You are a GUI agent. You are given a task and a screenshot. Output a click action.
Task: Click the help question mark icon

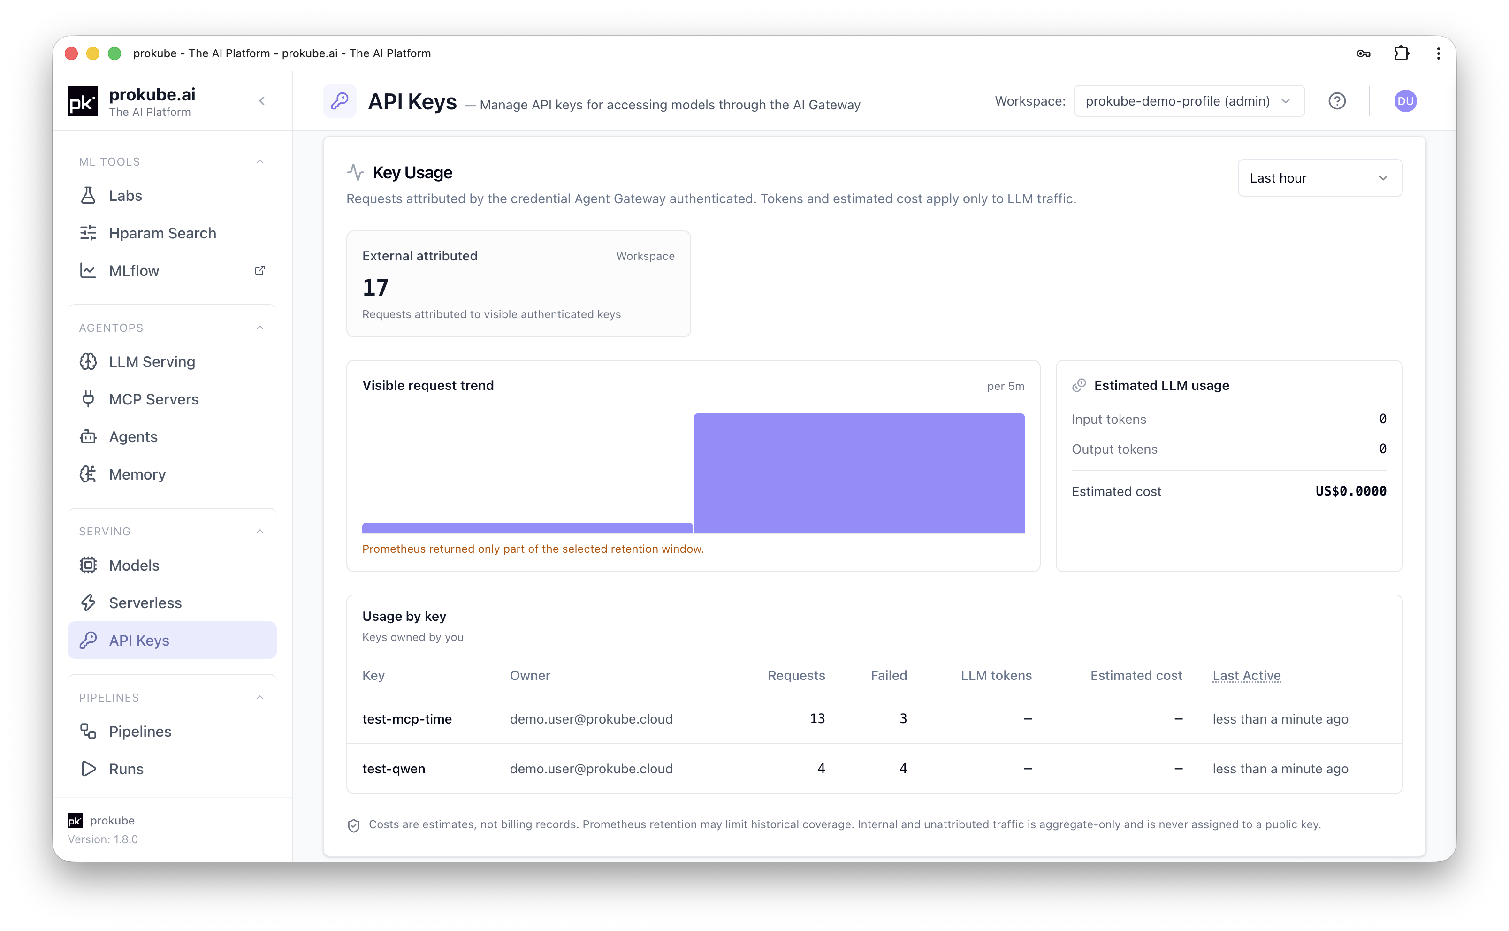(x=1337, y=101)
